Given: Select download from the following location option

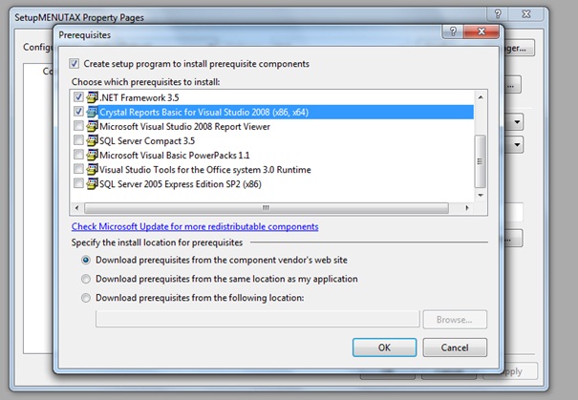Looking at the screenshot, I should click(x=86, y=298).
